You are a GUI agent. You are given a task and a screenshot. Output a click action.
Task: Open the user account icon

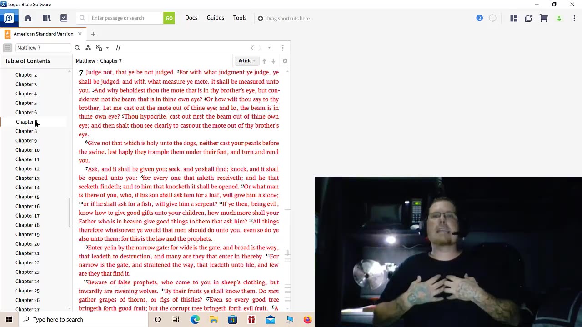coord(559,19)
